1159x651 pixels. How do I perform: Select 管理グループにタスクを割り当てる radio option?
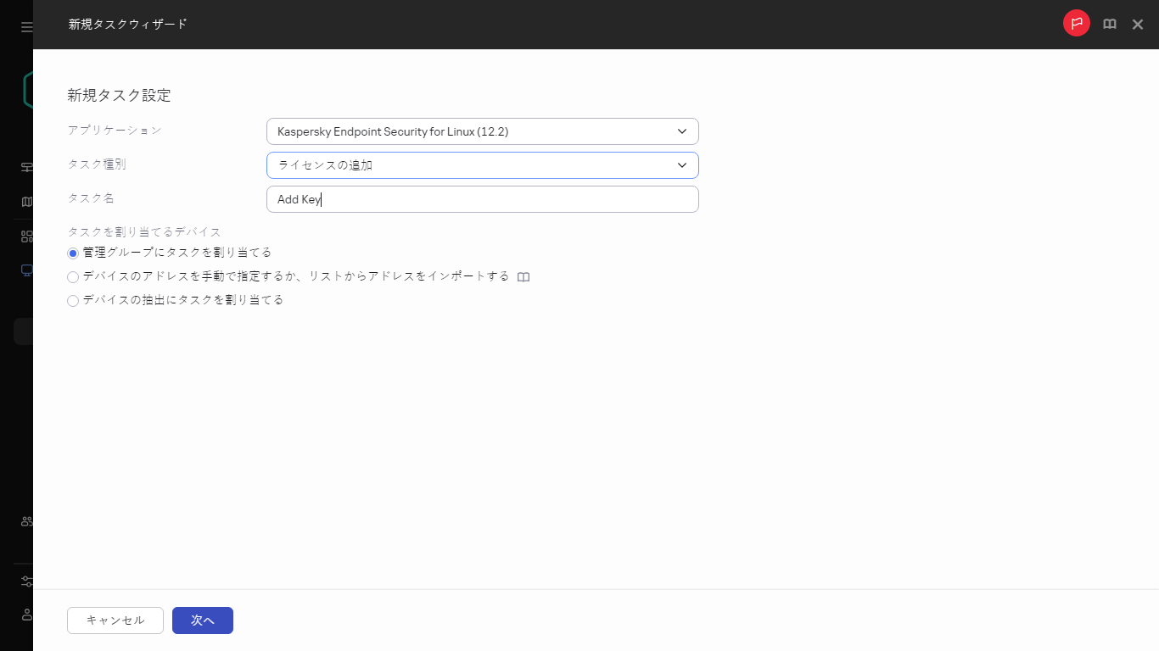click(x=73, y=253)
